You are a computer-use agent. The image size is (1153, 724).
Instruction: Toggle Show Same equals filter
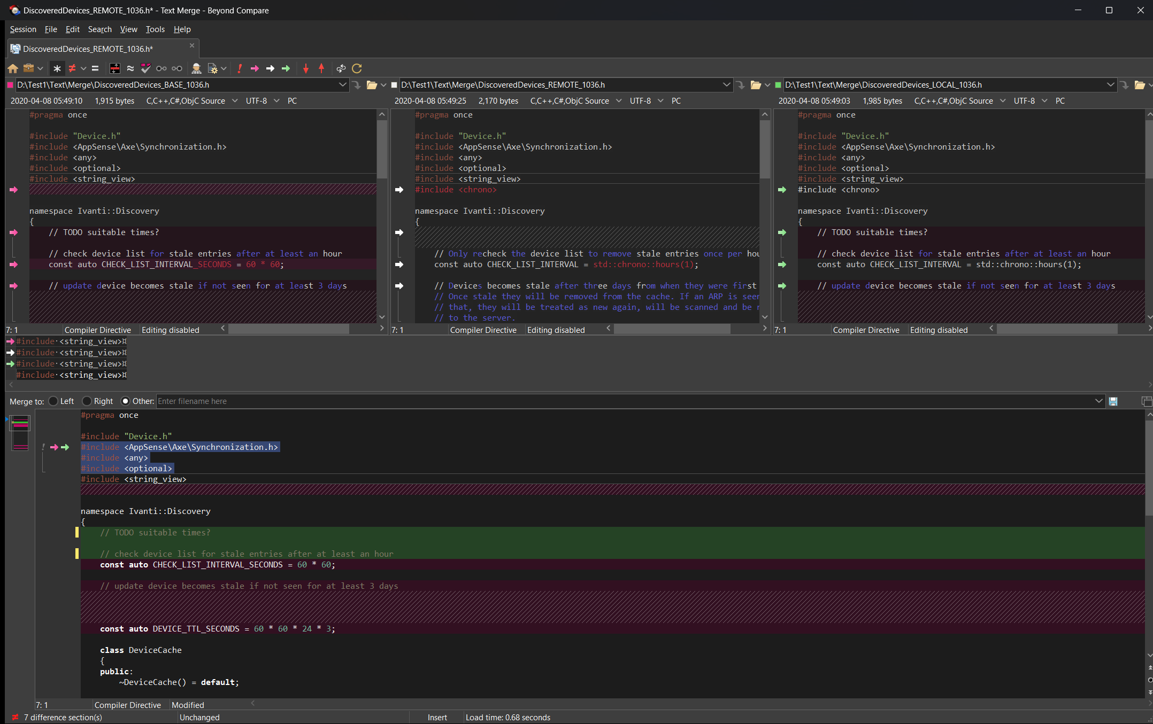(95, 68)
